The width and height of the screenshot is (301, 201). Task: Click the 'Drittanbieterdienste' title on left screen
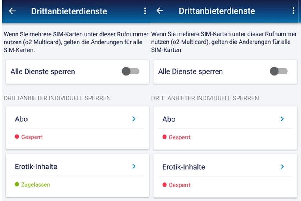69,11
